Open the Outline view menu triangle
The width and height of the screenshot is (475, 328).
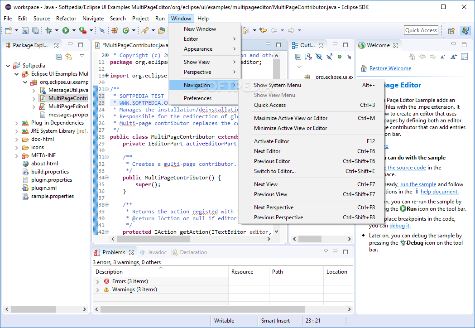tap(299, 67)
